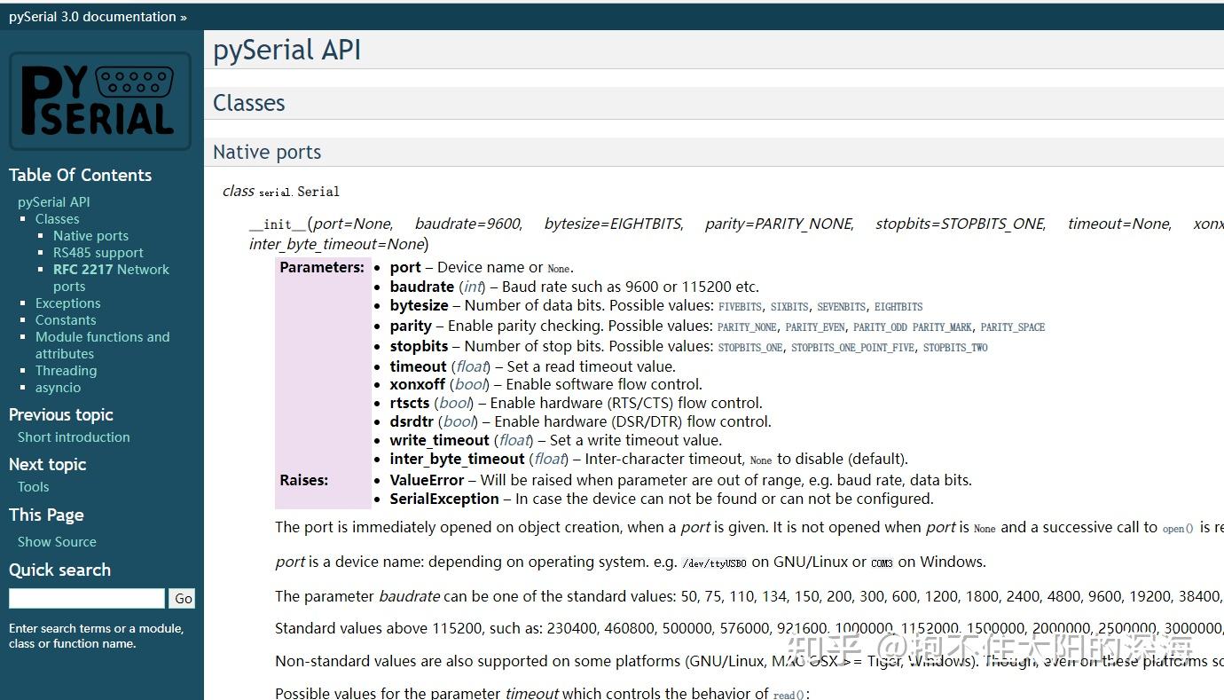Click the Native ports section heading
Screen dimensions: 1224x700
click(267, 153)
